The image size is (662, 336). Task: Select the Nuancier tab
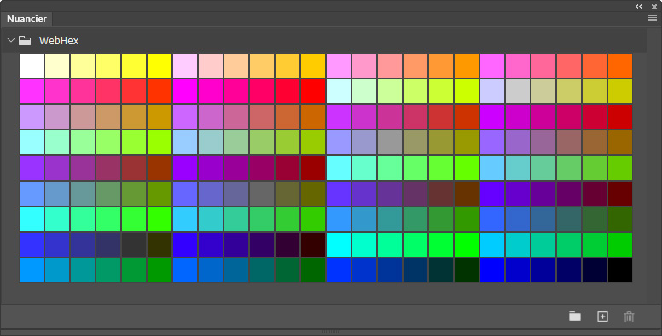(x=26, y=19)
